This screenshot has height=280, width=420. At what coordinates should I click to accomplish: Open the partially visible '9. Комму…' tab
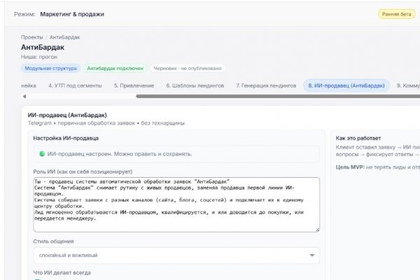pyautogui.click(x=408, y=85)
